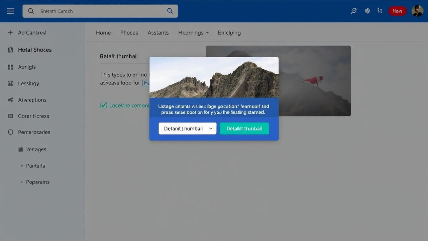Switch to the Phoces tab
428x241 pixels.
point(129,32)
